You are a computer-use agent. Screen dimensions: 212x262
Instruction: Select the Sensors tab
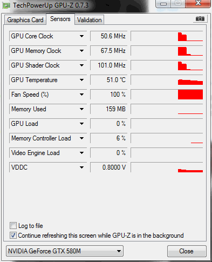[60, 19]
